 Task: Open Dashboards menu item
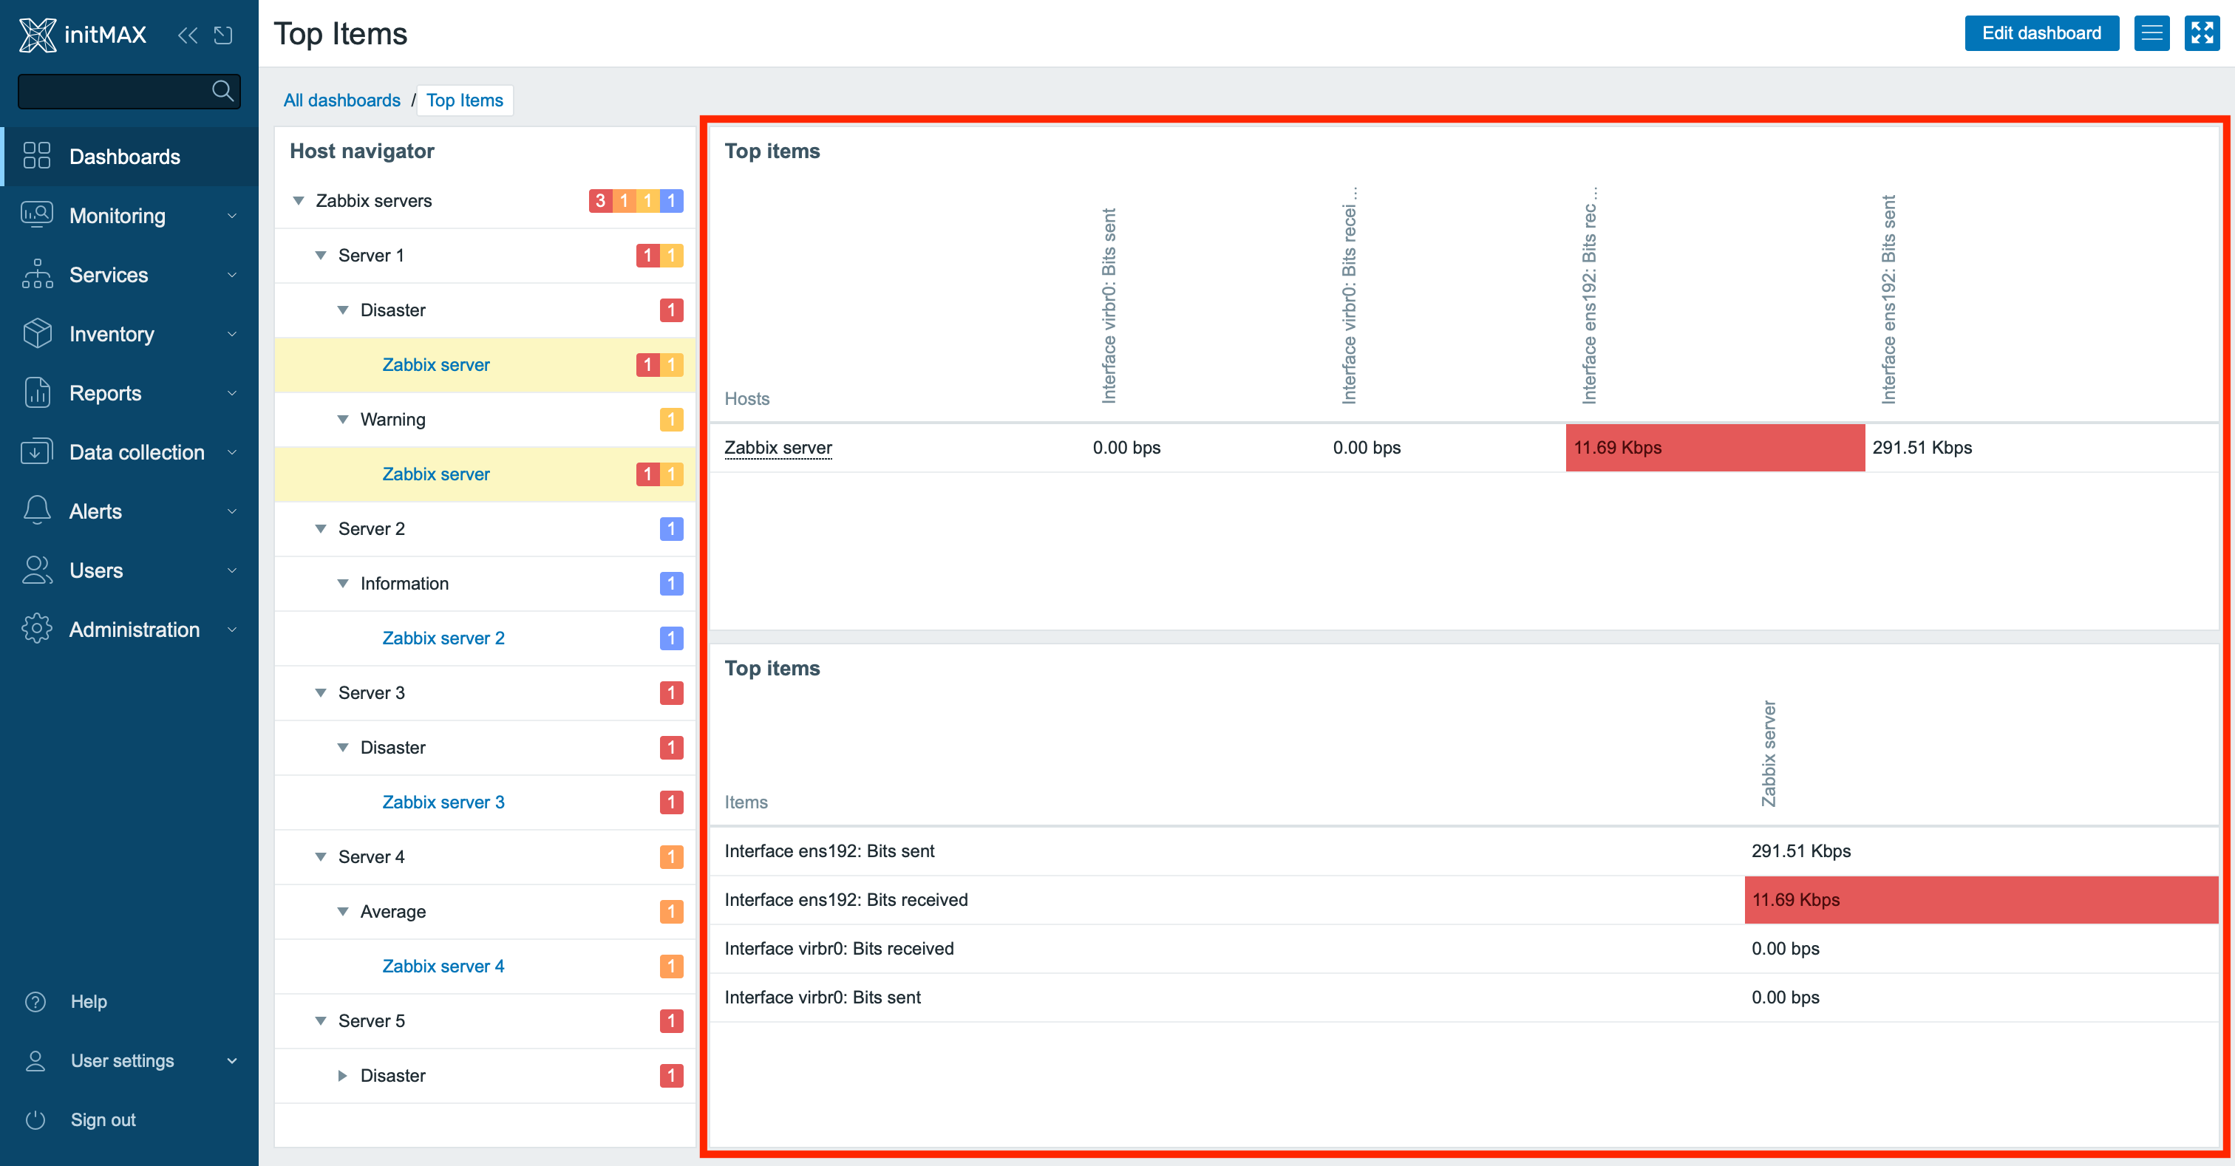tap(130, 156)
